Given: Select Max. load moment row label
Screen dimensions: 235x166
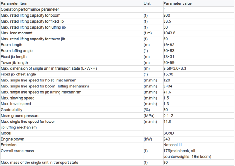Looking at the screenshot, I should point(17,33).
